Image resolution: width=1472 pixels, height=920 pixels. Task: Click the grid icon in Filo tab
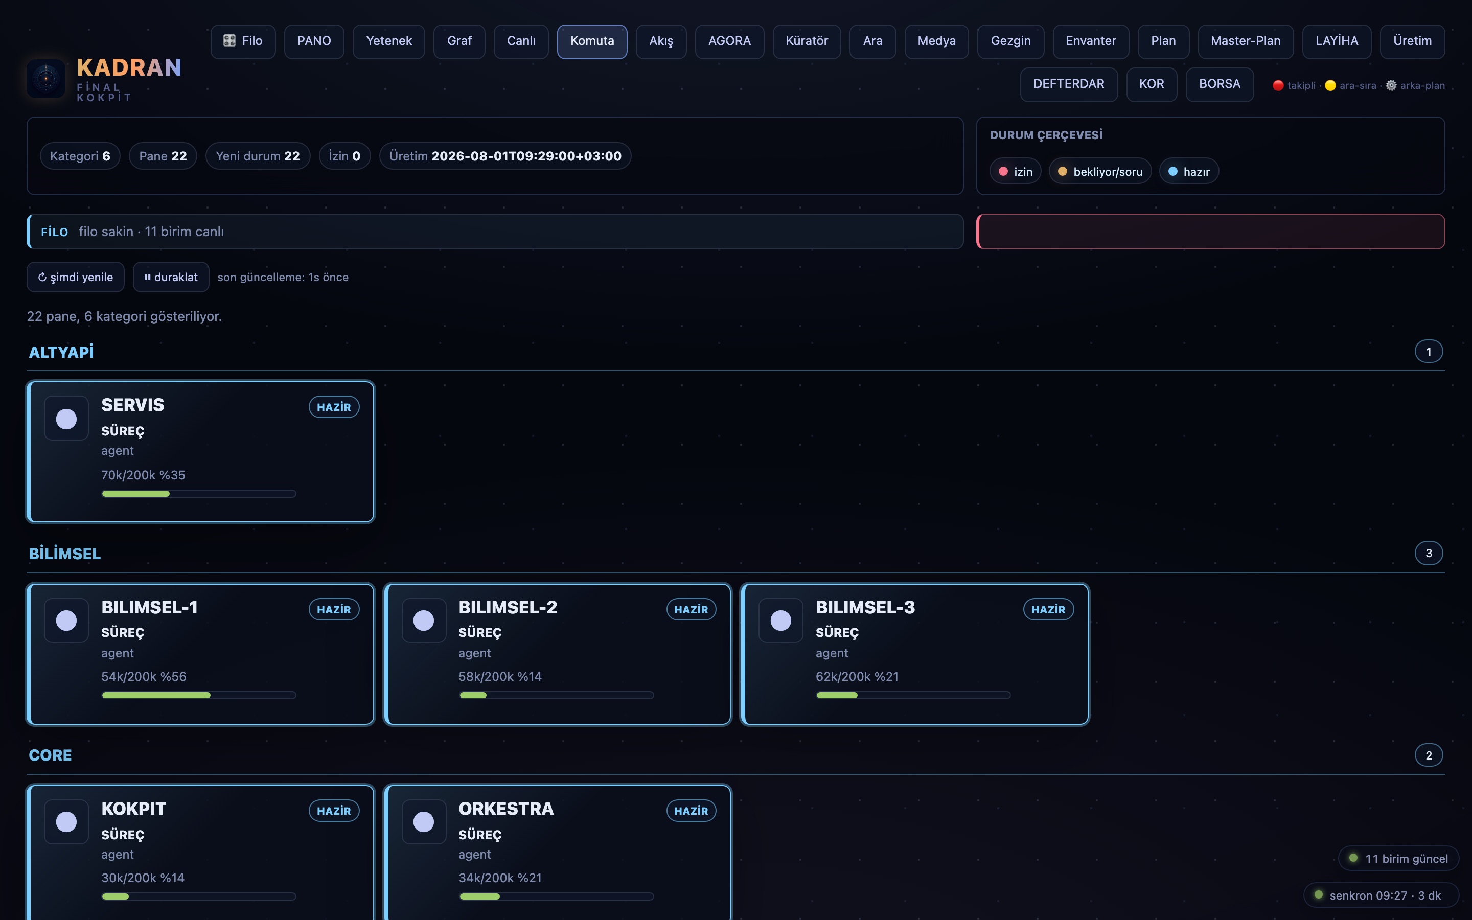click(x=229, y=41)
